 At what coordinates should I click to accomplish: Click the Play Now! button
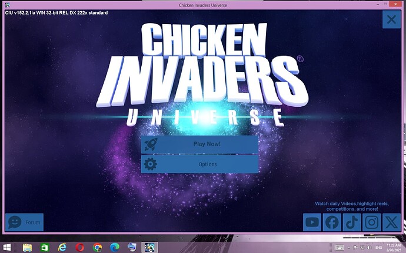point(199,144)
